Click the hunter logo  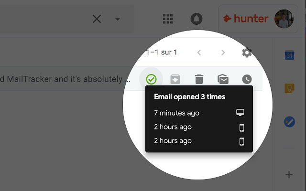[246, 19]
